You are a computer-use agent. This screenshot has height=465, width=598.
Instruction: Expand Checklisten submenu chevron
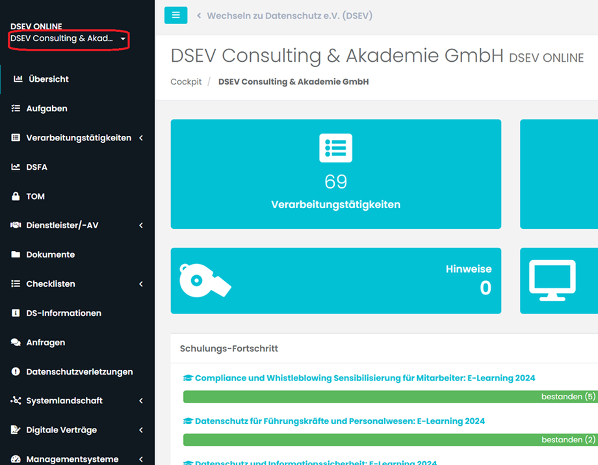pyautogui.click(x=141, y=284)
